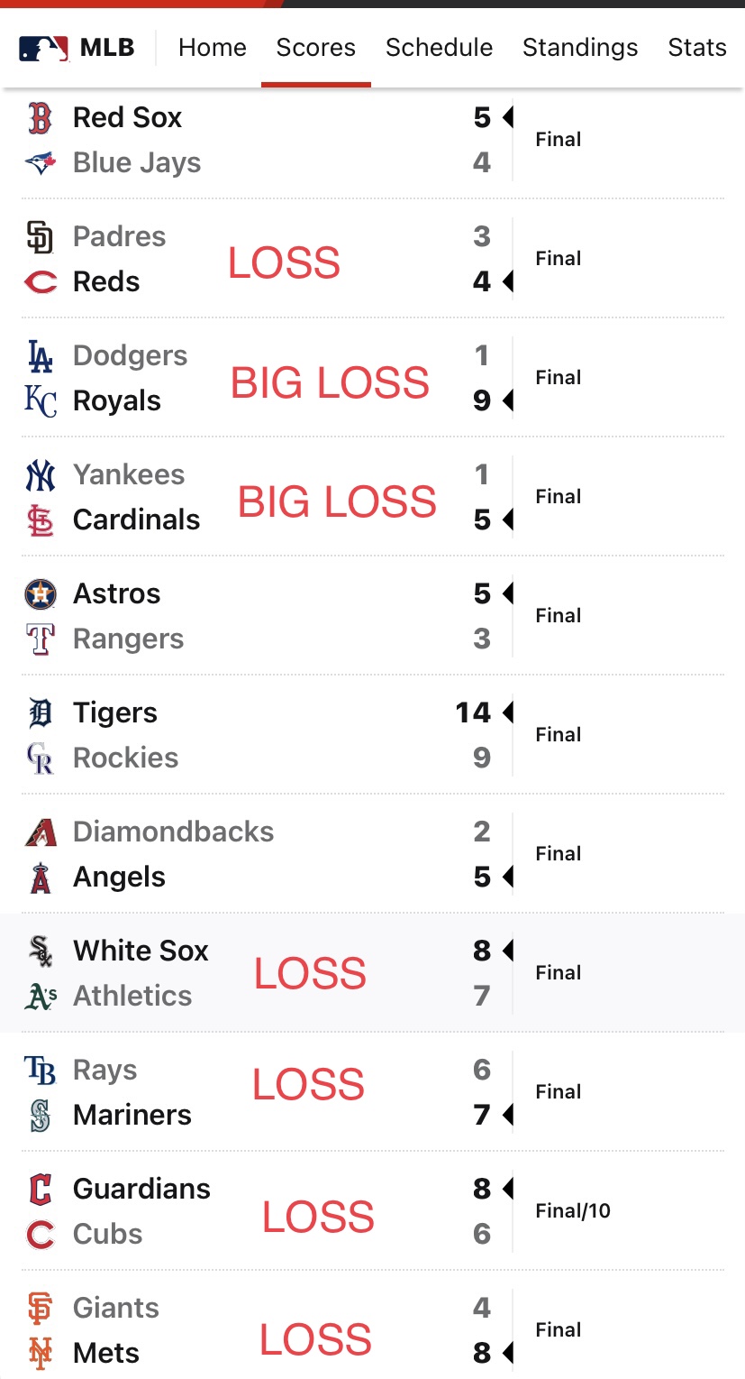
Task: Open the Guardians vs Cubs Final/10 game
Action: click(373, 1211)
